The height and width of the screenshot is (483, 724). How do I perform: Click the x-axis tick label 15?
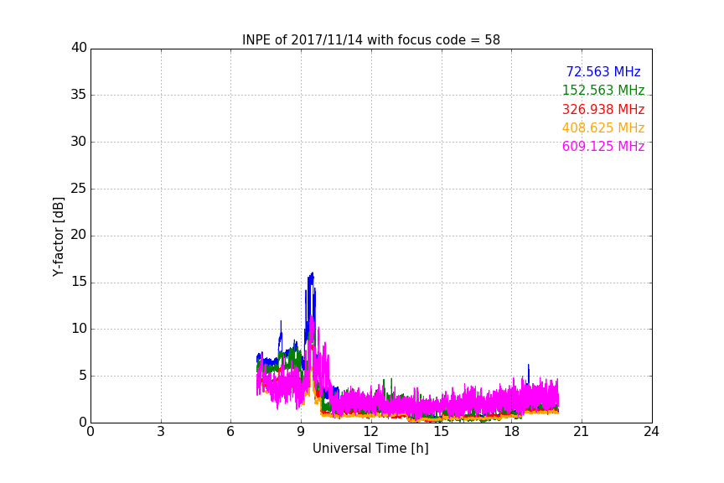click(442, 432)
